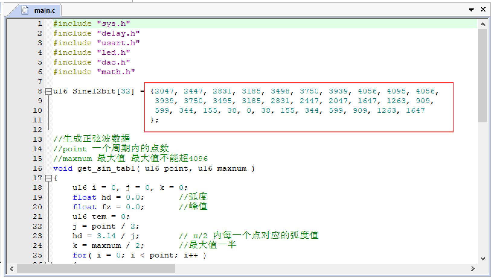Click the #include "sys.h" line

click(92, 24)
